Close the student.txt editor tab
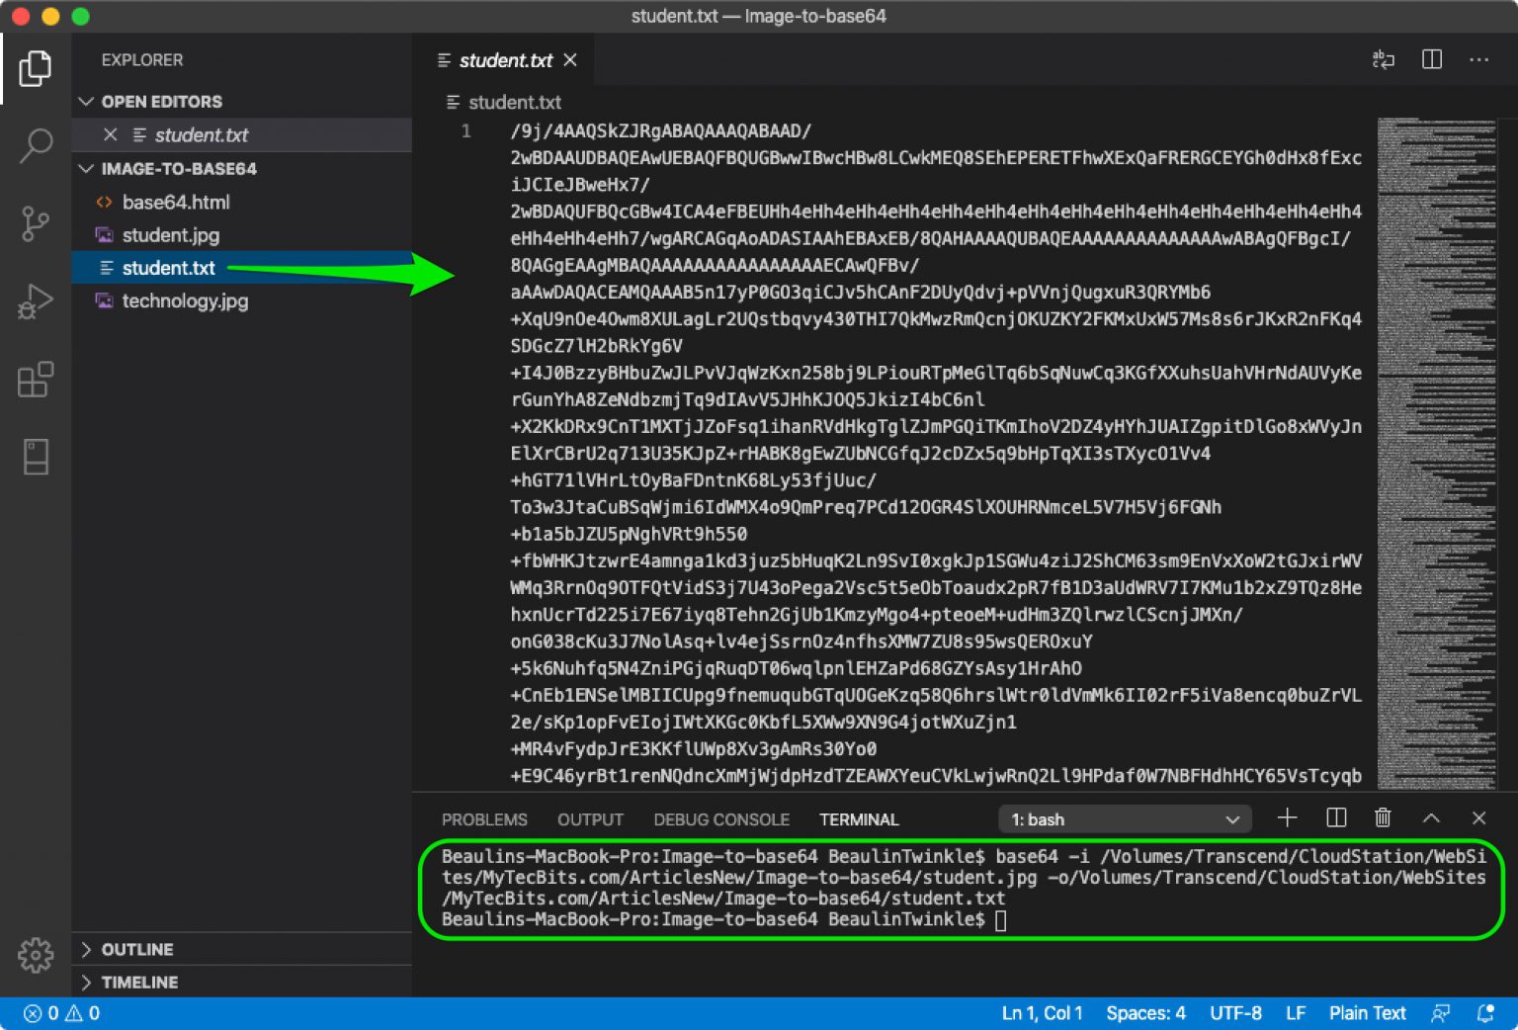The image size is (1518, 1030). [570, 60]
